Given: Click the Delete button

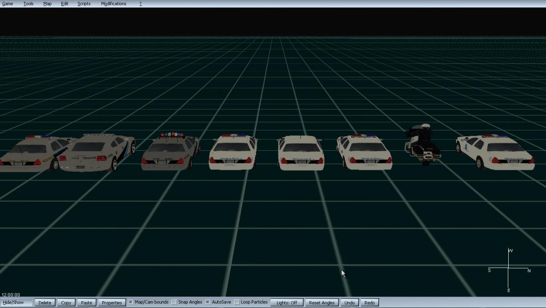Looking at the screenshot, I should [x=45, y=303].
